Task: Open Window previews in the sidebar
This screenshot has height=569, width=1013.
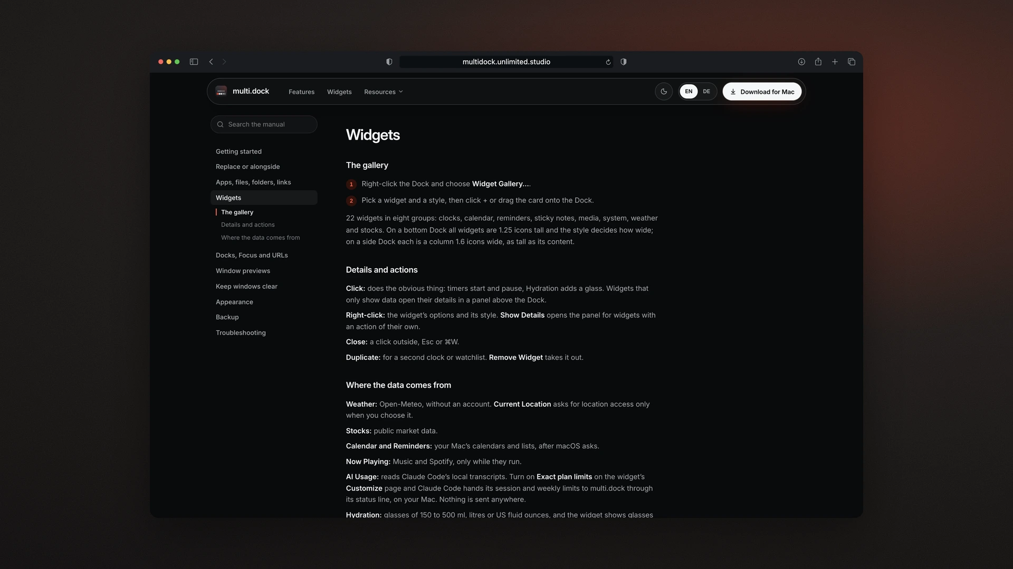Action: pyautogui.click(x=243, y=271)
